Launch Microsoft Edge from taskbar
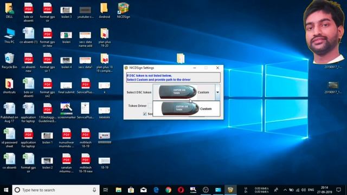Viewport: 347px width, 195px height. coord(156,190)
